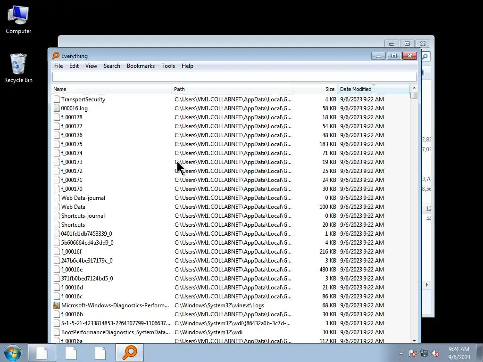Image resolution: width=483 pixels, height=362 pixels.
Task: Click the Web Data-journal file icon
Action: pos(57,197)
